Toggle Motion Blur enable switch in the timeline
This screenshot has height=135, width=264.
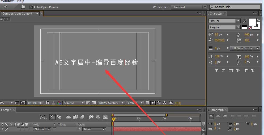click(x=82, y=117)
